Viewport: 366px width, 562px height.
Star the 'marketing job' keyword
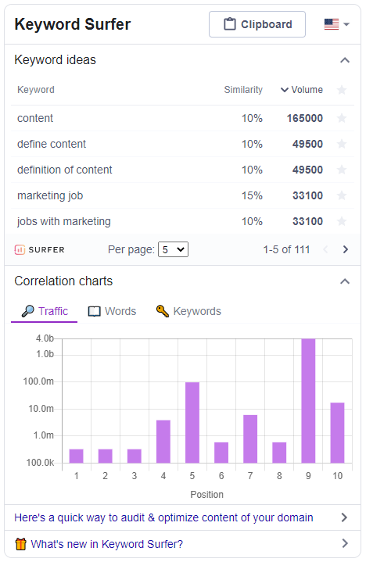(x=342, y=195)
